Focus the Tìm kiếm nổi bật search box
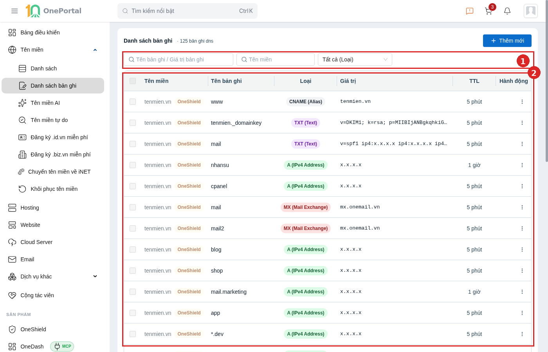This screenshot has width=548, height=352. click(187, 11)
